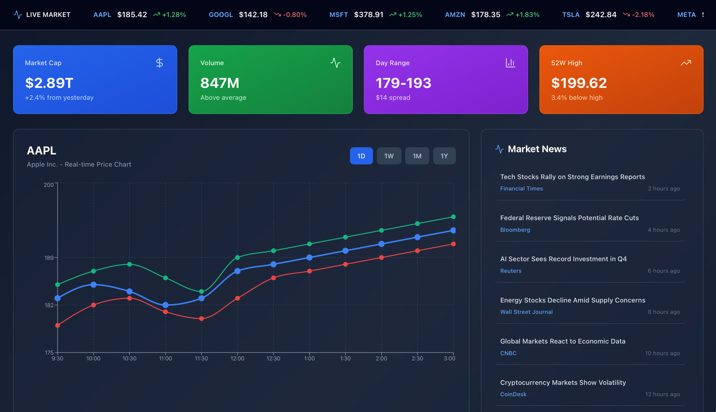Click the dollar sign icon on Market Cap card
Screen dimensions: 716x412
pos(159,63)
